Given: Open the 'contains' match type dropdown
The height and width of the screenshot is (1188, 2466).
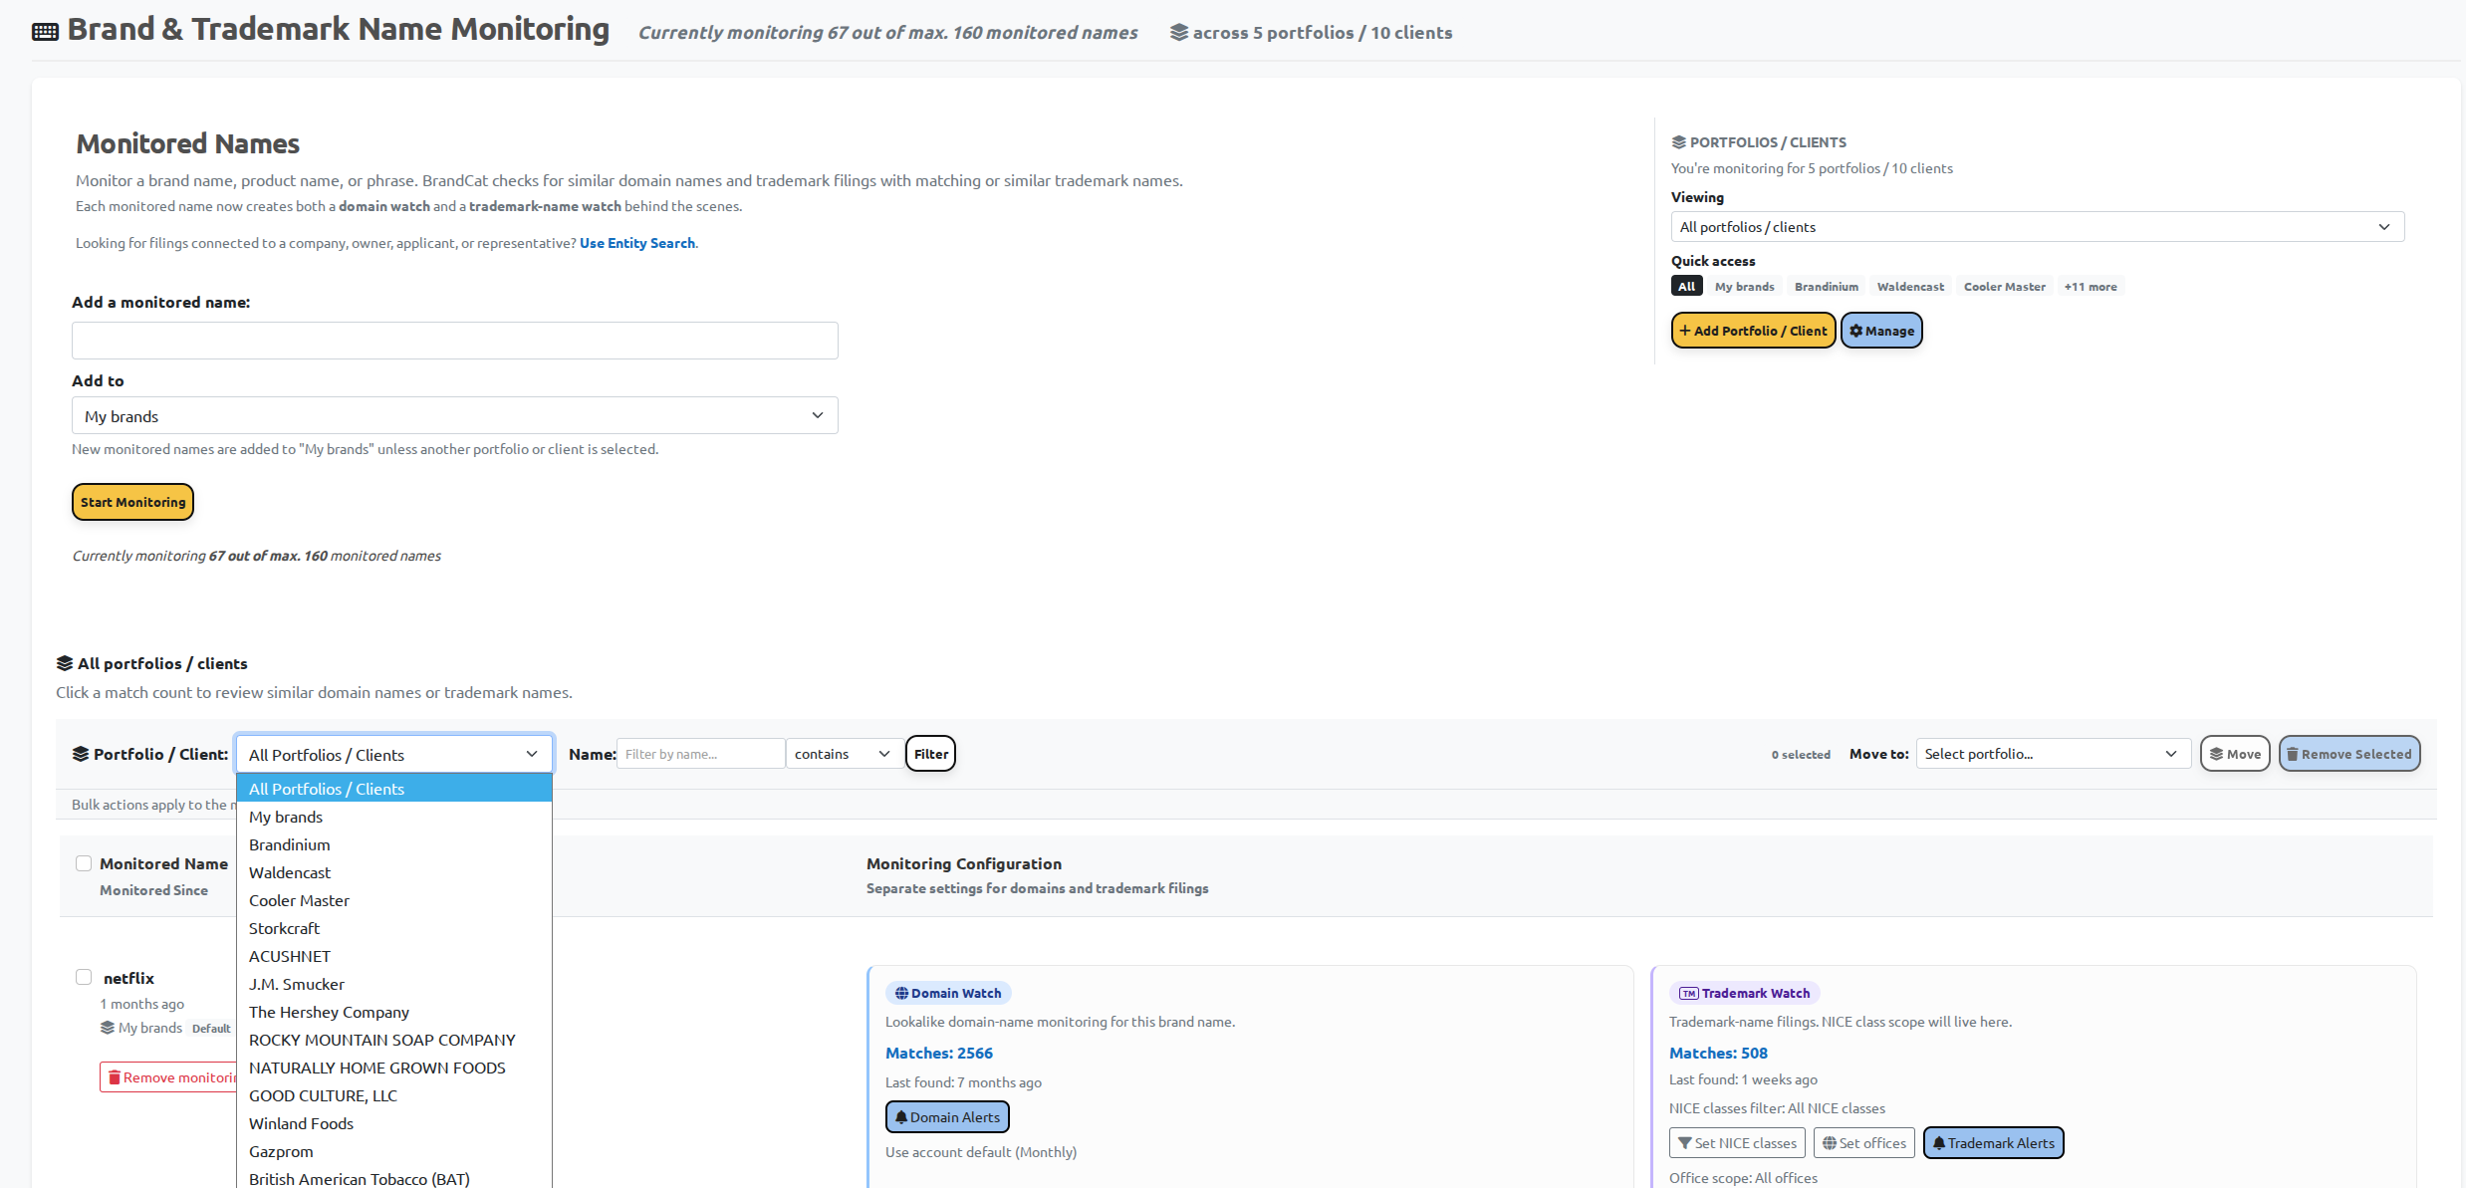Looking at the screenshot, I should point(845,754).
